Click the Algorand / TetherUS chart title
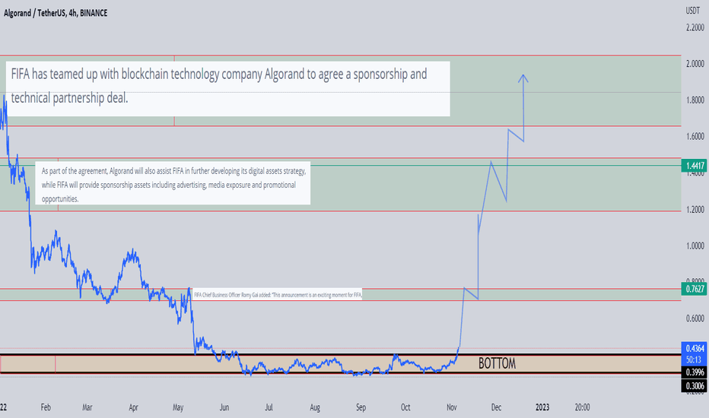 pyautogui.click(x=56, y=13)
